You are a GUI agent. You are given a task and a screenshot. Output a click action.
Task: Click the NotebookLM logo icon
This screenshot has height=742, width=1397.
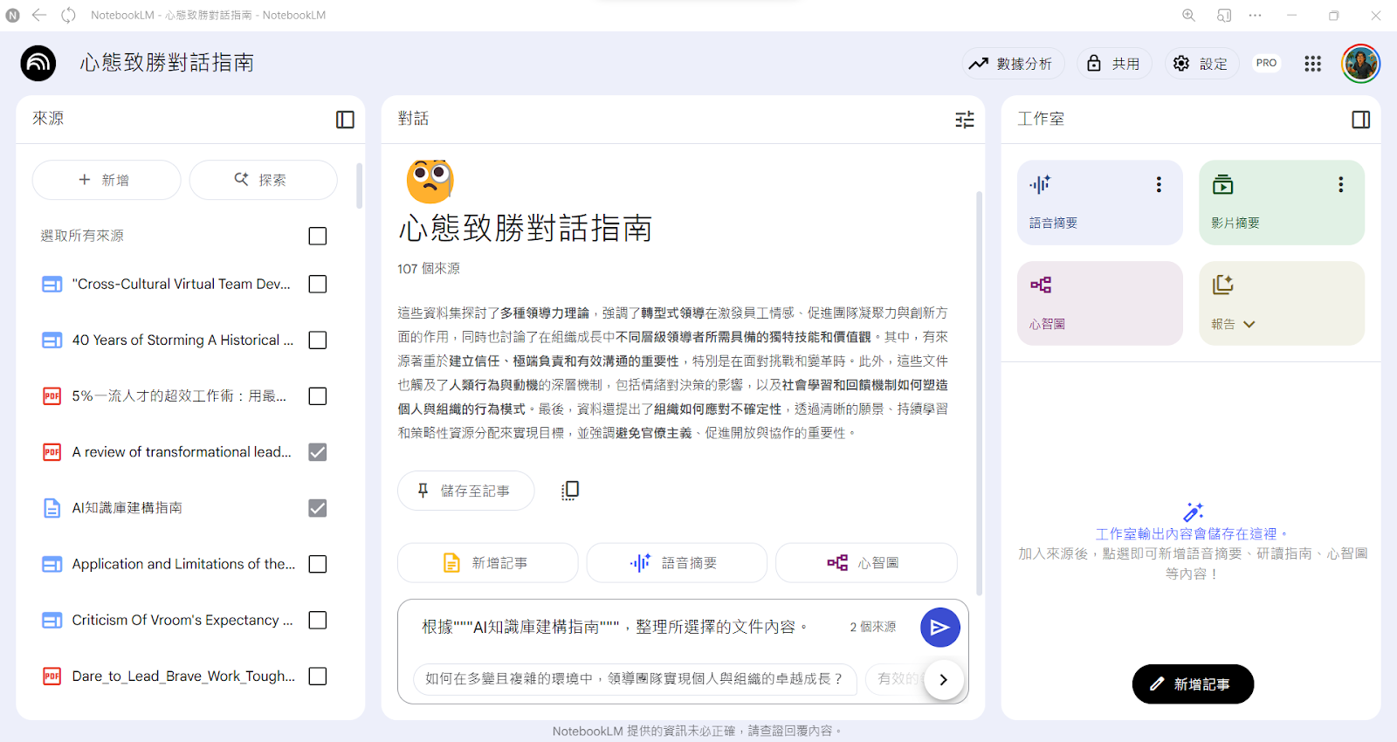[x=38, y=63]
